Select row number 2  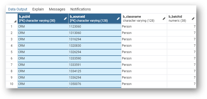click(11, 33)
